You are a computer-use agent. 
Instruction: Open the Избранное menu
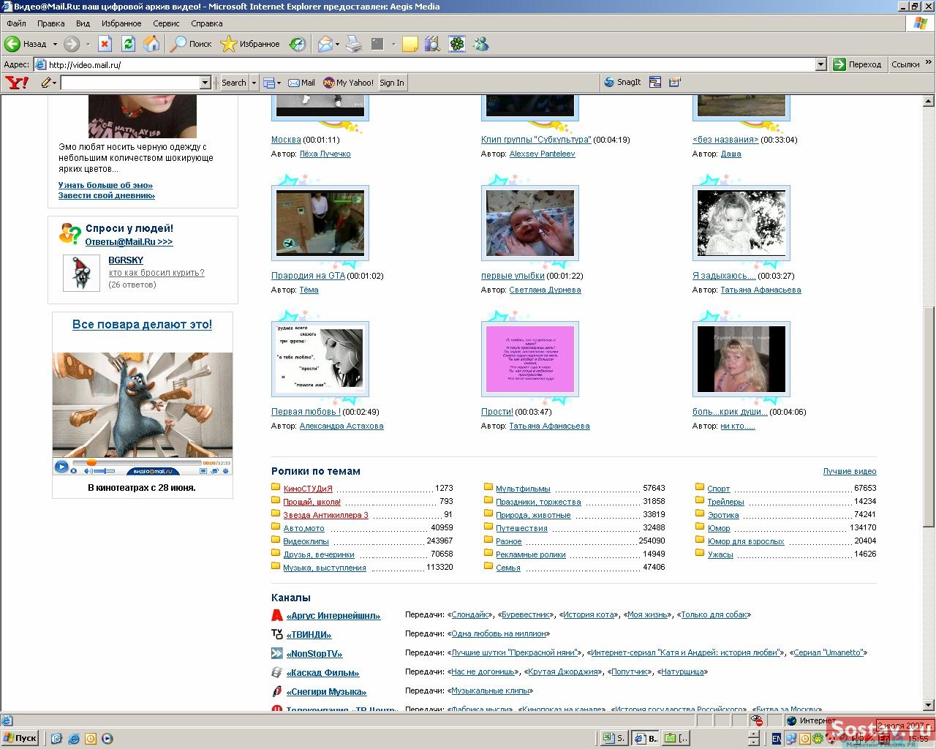tap(121, 23)
